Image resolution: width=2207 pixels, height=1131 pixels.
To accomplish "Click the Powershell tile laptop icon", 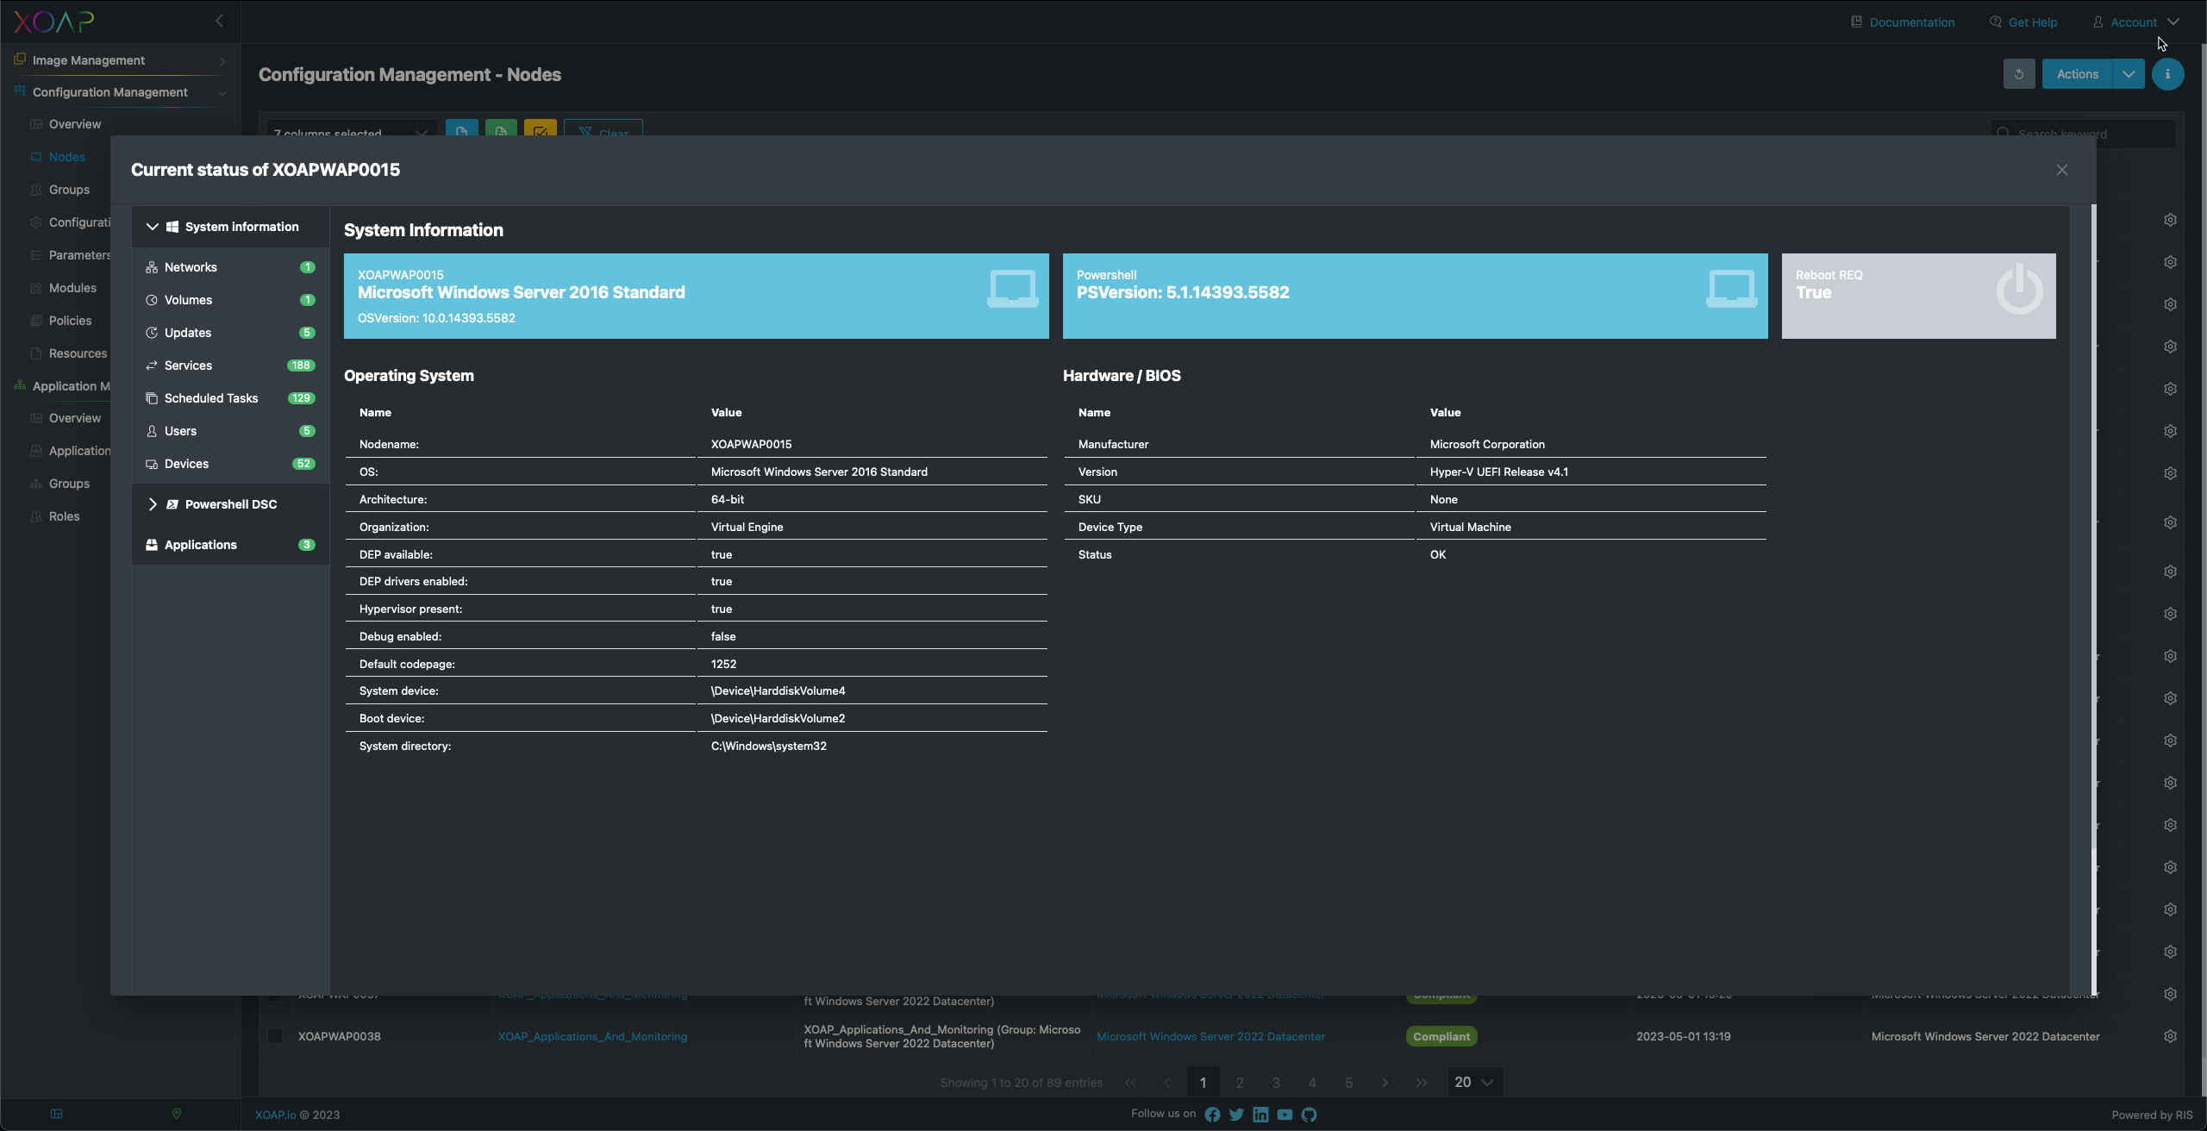I will point(1732,288).
